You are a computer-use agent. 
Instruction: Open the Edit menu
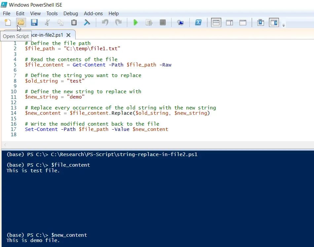[20, 14]
